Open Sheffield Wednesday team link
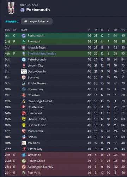This screenshot has height=177, width=127. click(42, 53)
